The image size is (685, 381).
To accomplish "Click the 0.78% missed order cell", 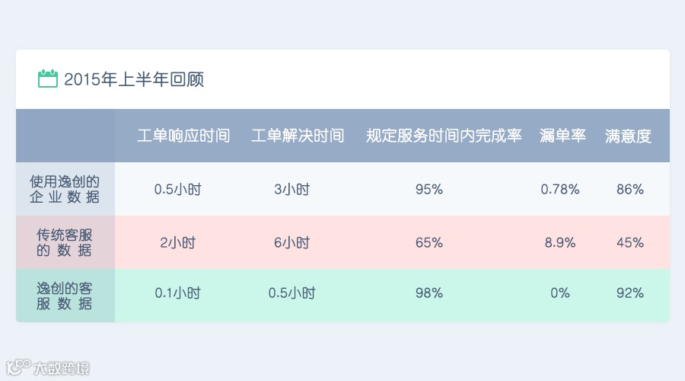I will (x=560, y=190).
